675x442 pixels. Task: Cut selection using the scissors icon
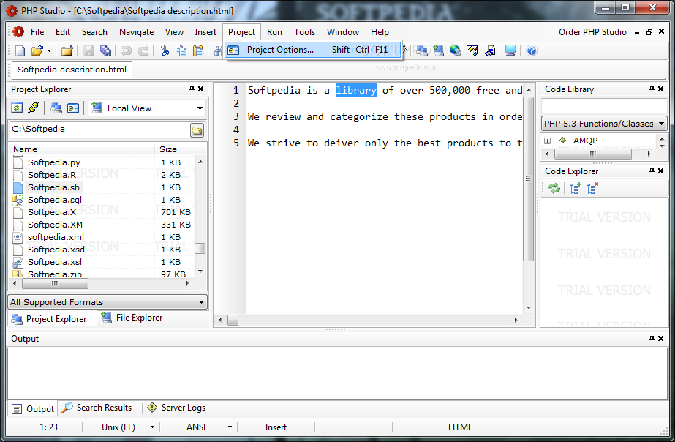(x=165, y=50)
